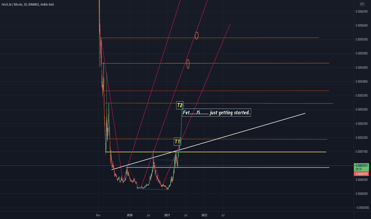Click the 0.00004000 price axis label
This screenshot has width=371, height=219.
tap(362, 82)
